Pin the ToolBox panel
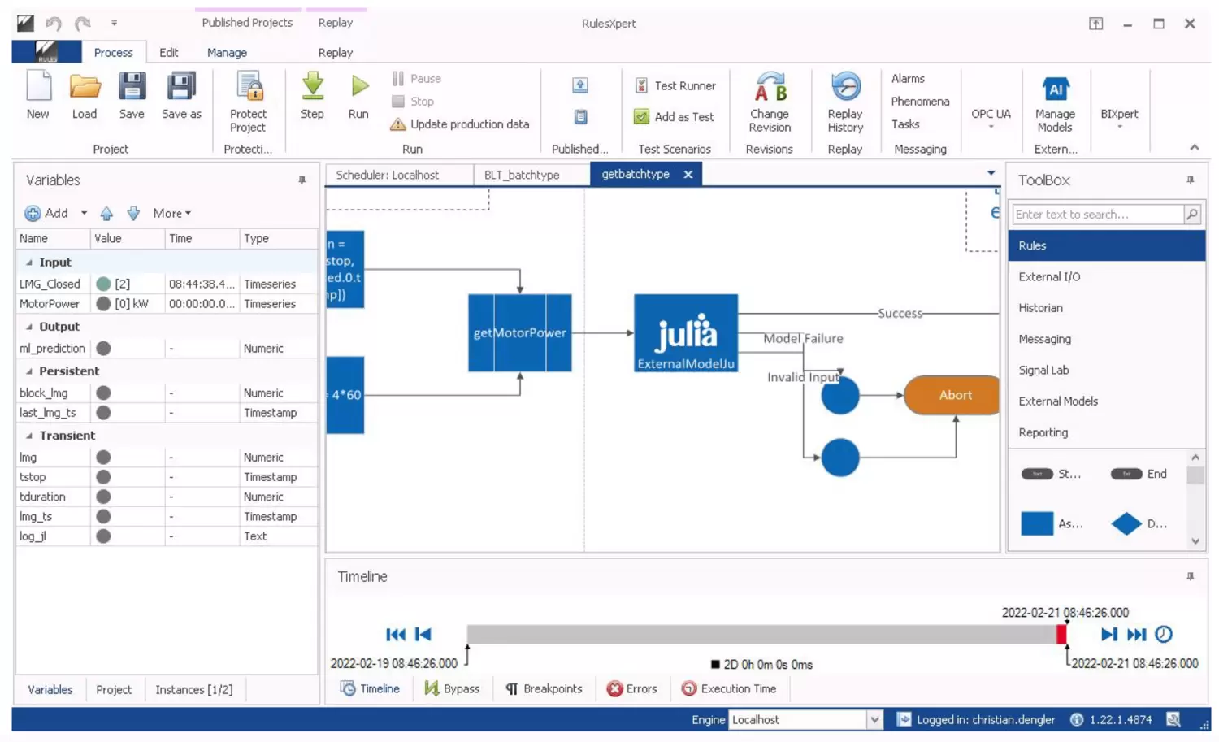1219x742 pixels. (x=1190, y=180)
